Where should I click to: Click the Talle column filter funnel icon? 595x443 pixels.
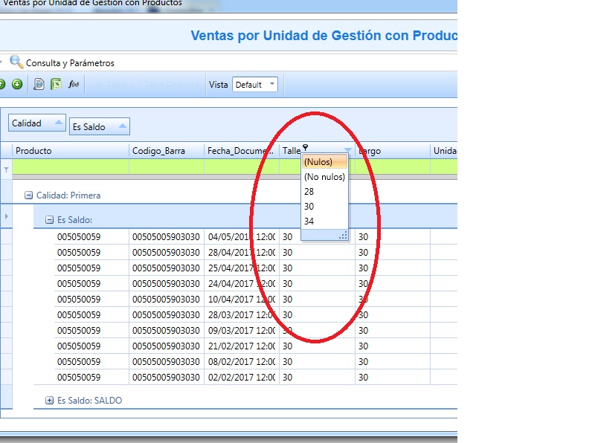[347, 150]
